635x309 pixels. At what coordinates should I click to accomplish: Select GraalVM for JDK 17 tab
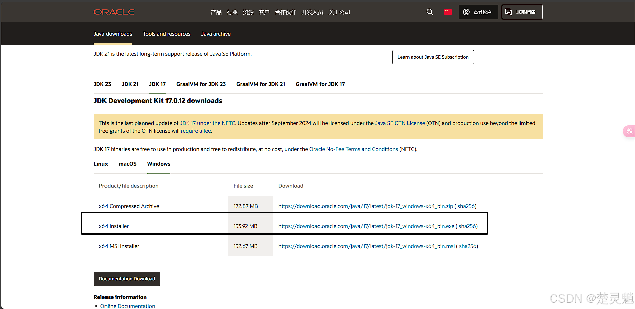click(320, 84)
